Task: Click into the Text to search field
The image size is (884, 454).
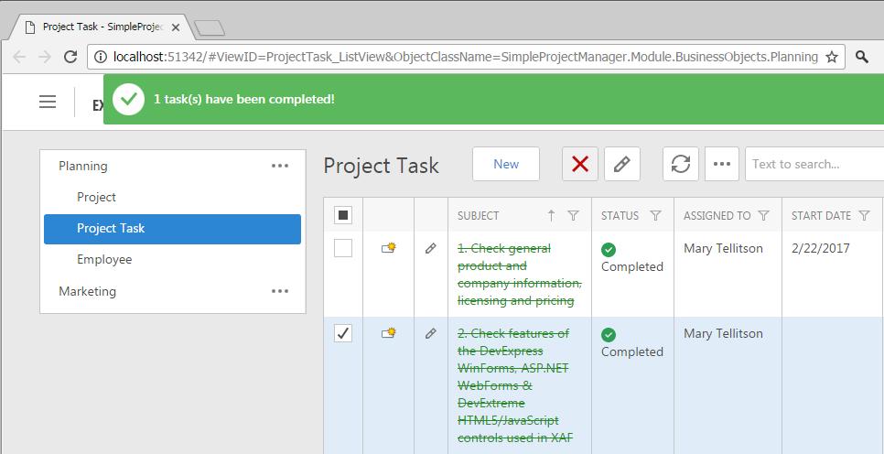Action: 814,164
